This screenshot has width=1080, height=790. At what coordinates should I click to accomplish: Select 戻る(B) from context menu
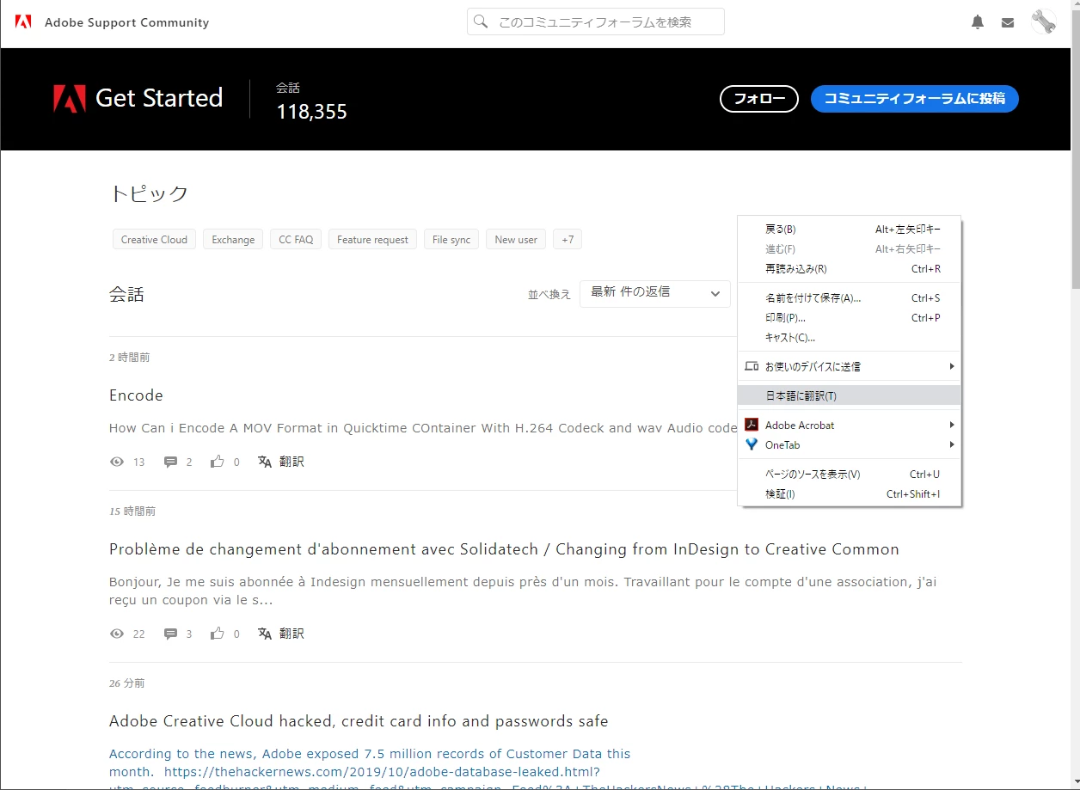coord(850,230)
